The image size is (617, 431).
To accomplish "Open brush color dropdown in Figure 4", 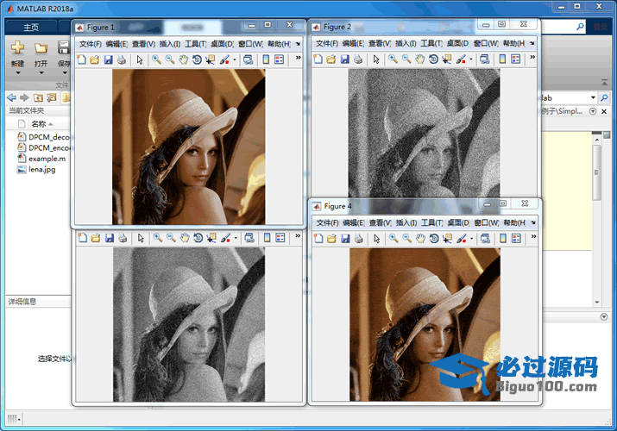I will point(471,239).
